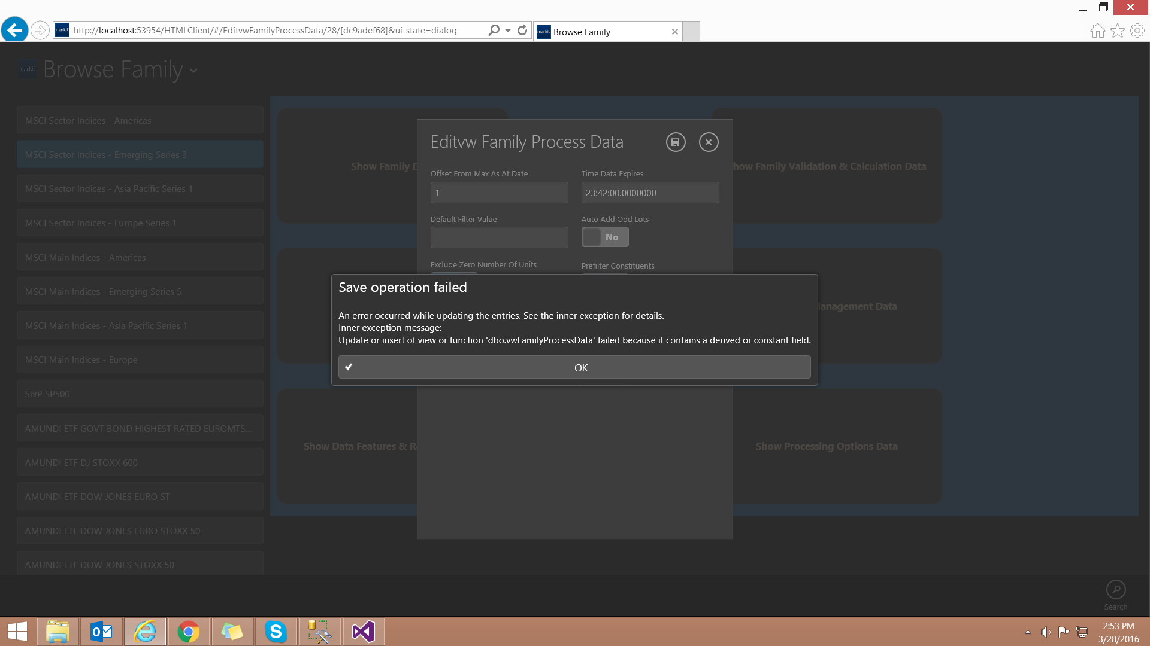Select MSCI Main Indices - Asia Pacific Series 1
This screenshot has width=1150, height=646.
point(140,325)
